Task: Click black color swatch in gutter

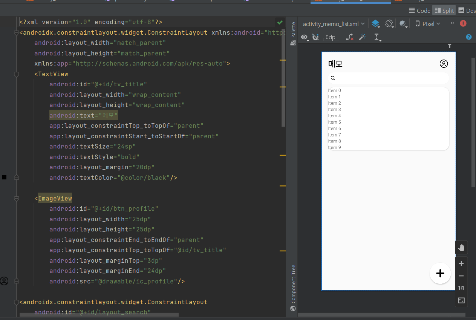Action: click(4, 177)
